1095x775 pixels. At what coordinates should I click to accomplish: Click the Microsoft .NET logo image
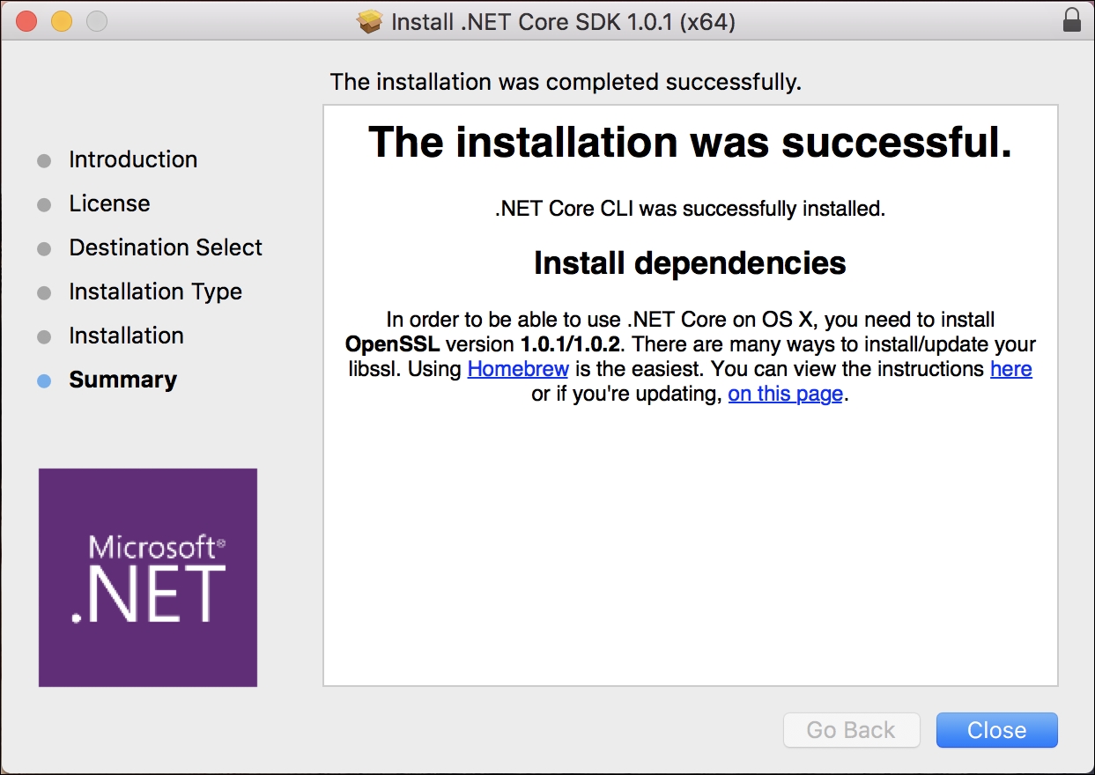148,578
